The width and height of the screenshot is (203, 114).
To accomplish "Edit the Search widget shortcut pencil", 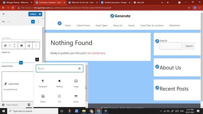I will (x=157, y=41).
